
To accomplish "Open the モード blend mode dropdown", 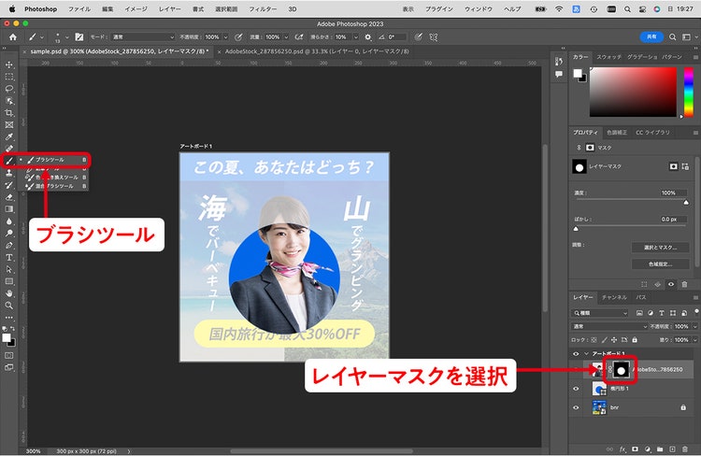I will pyautogui.click(x=143, y=37).
